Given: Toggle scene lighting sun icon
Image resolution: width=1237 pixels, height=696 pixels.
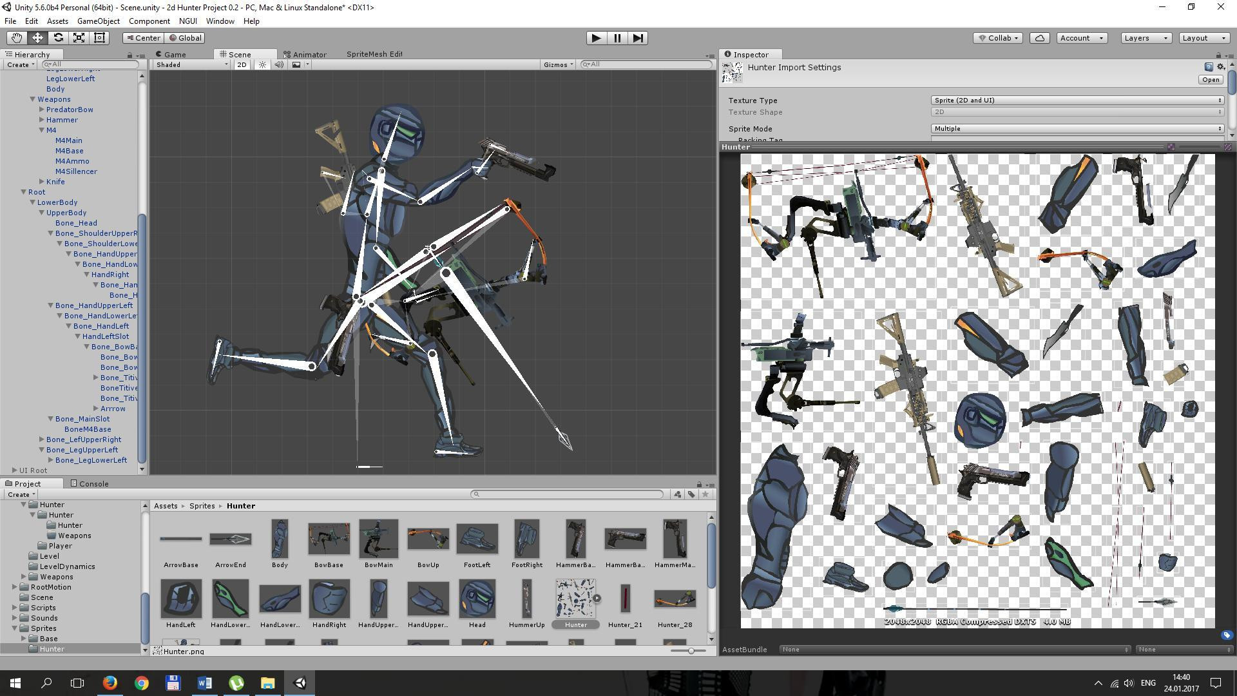Looking at the screenshot, I should coord(262,64).
